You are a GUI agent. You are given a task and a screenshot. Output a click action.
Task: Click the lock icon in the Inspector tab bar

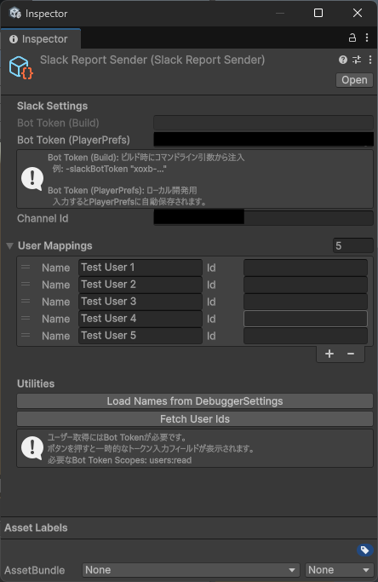pyautogui.click(x=352, y=37)
